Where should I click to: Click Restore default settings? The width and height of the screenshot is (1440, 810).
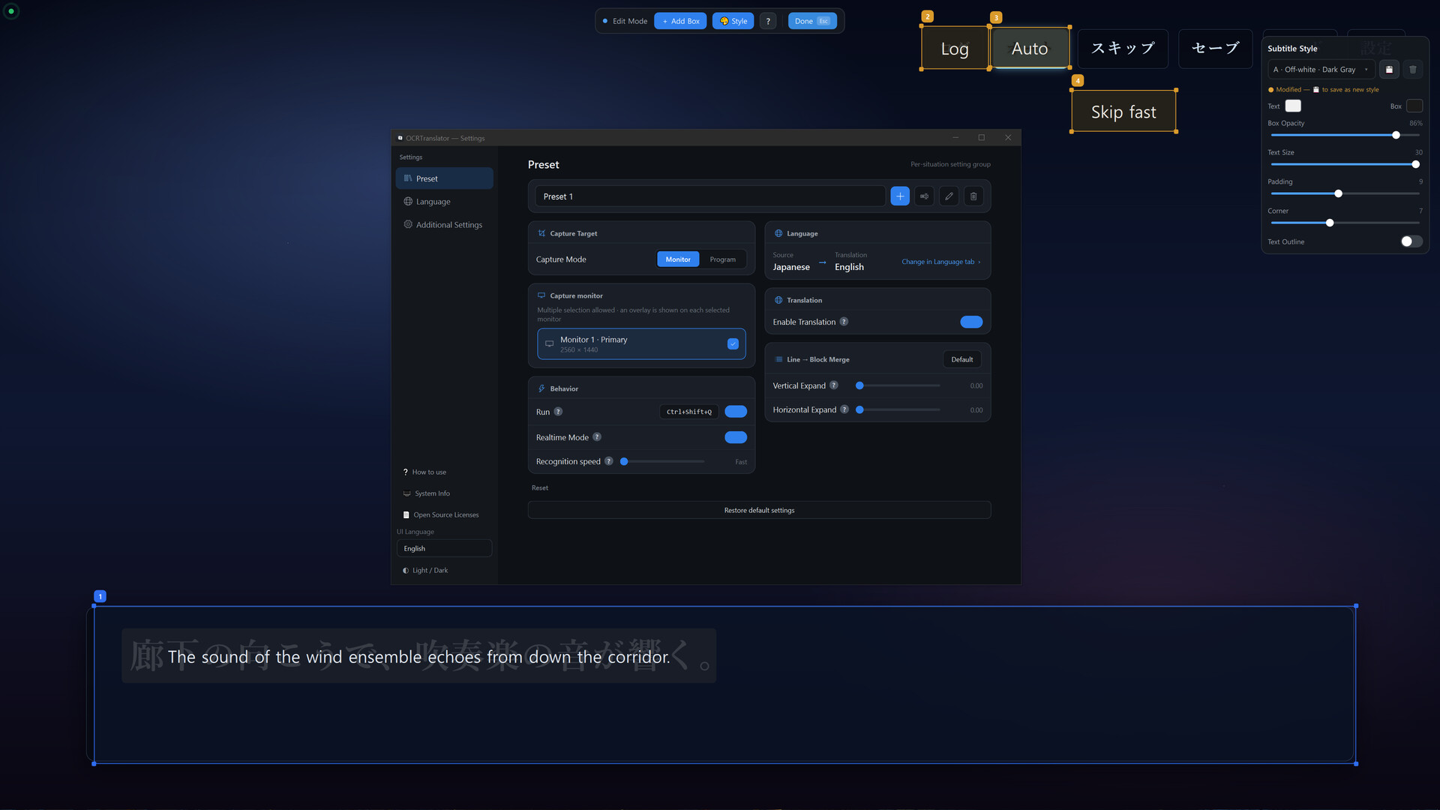click(x=759, y=510)
